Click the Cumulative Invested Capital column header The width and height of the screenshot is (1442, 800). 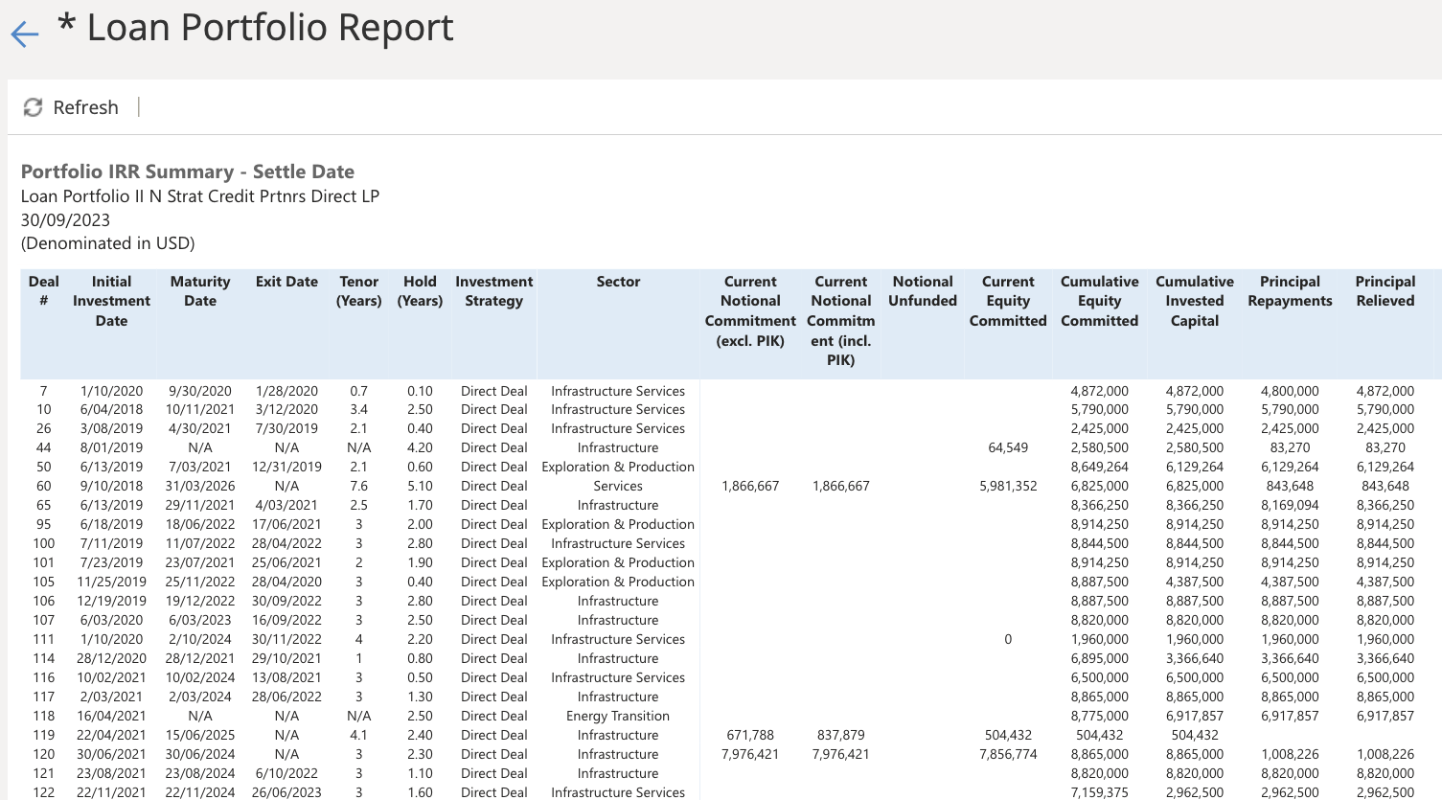(x=1195, y=301)
